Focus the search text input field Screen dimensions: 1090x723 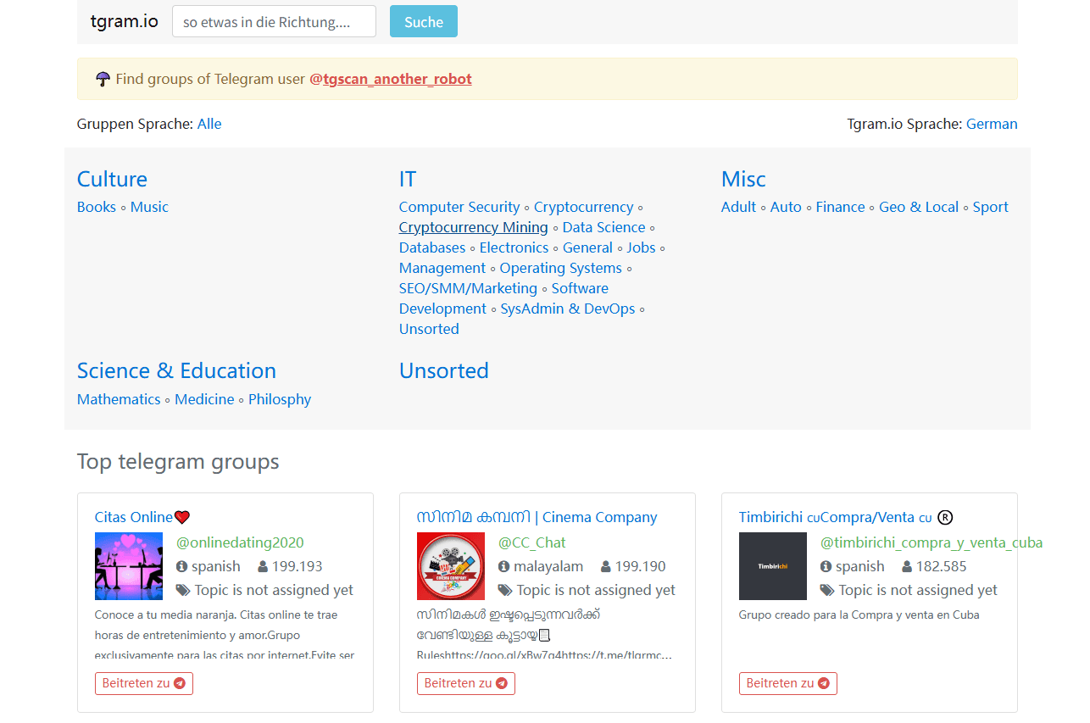274,22
